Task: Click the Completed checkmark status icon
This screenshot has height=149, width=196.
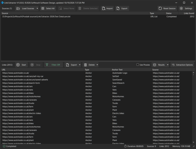Action: pyautogui.click(x=4, y=146)
